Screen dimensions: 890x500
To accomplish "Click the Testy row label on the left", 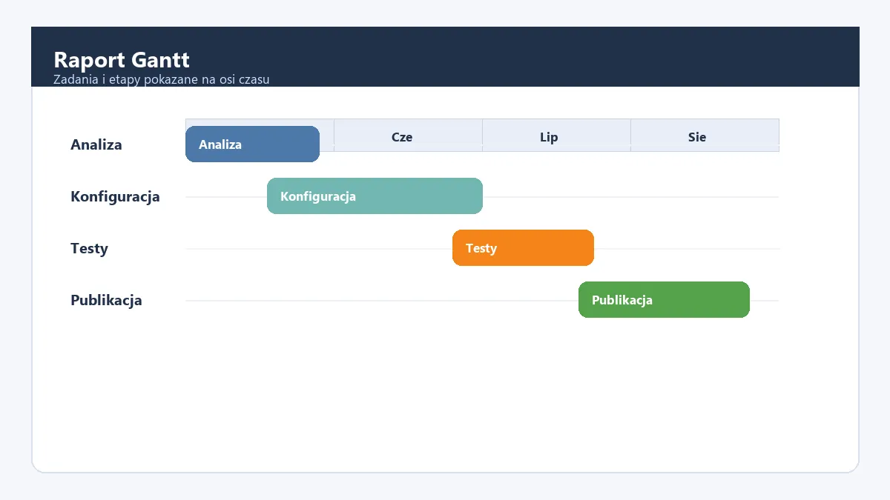I will tap(89, 248).
